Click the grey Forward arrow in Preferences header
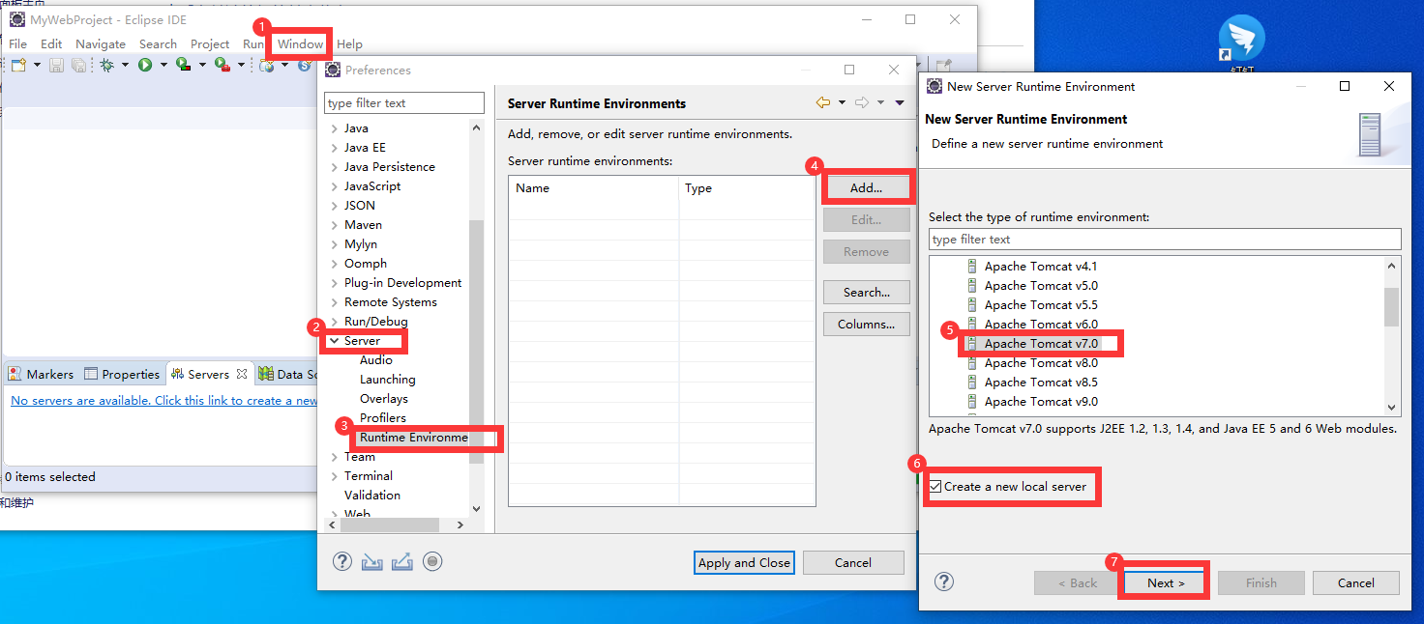This screenshot has height=624, width=1424. tap(862, 102)
